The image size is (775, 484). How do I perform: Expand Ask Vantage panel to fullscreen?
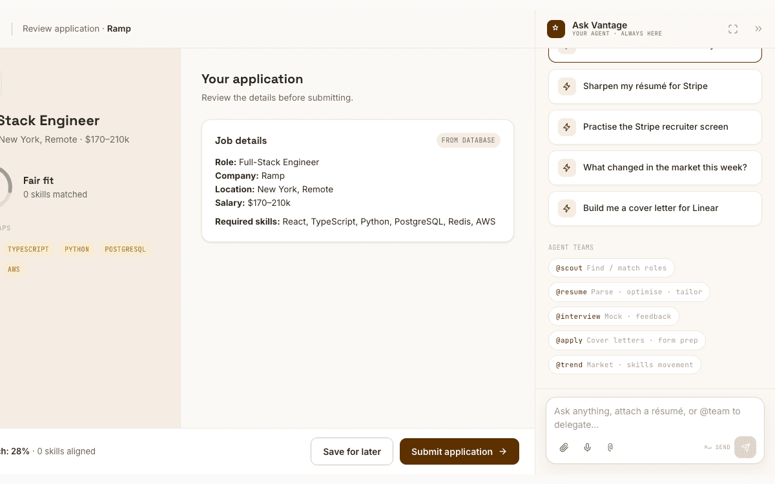(732, 29)
